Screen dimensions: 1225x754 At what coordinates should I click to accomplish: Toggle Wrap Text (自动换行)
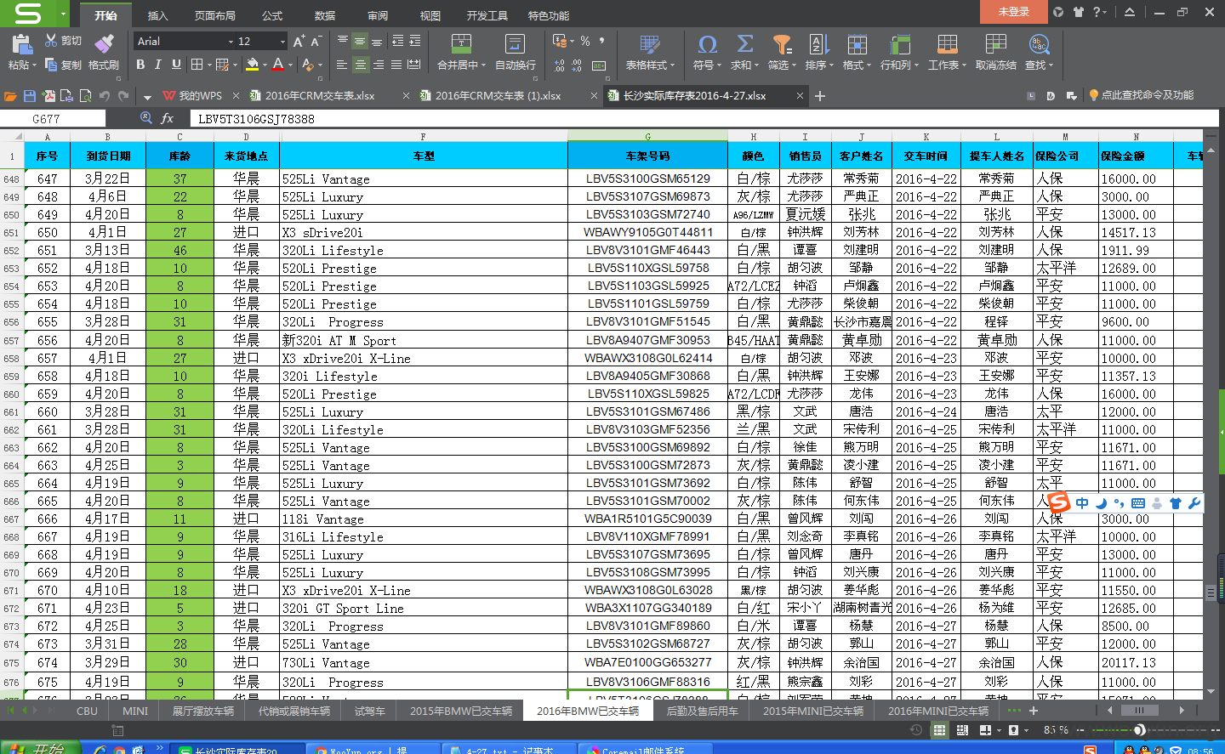tap(515, 52)
